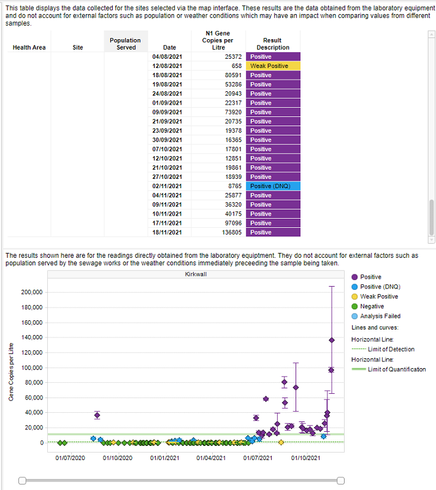Click the left date range slider handle
436x490 pixels.
(22, 480)
